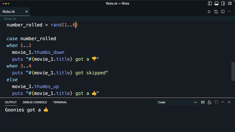
Task: Click the 'when 1..2' line
Action: tap(19, 46)
